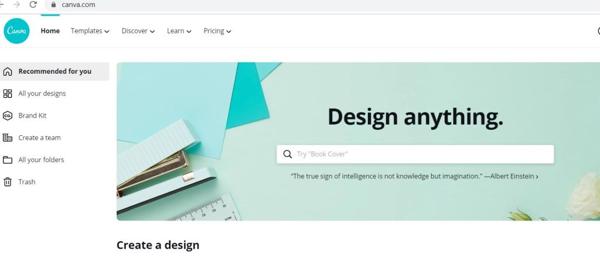
Task: Open Trash via the bin icon
Action: click(x=7, y=182)
